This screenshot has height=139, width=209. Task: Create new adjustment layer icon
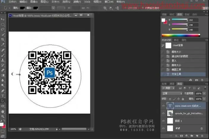pyautogui.click(x=186, y=136)
